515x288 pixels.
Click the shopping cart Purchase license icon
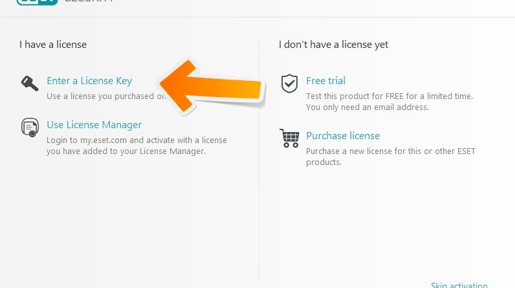(289, 138)
